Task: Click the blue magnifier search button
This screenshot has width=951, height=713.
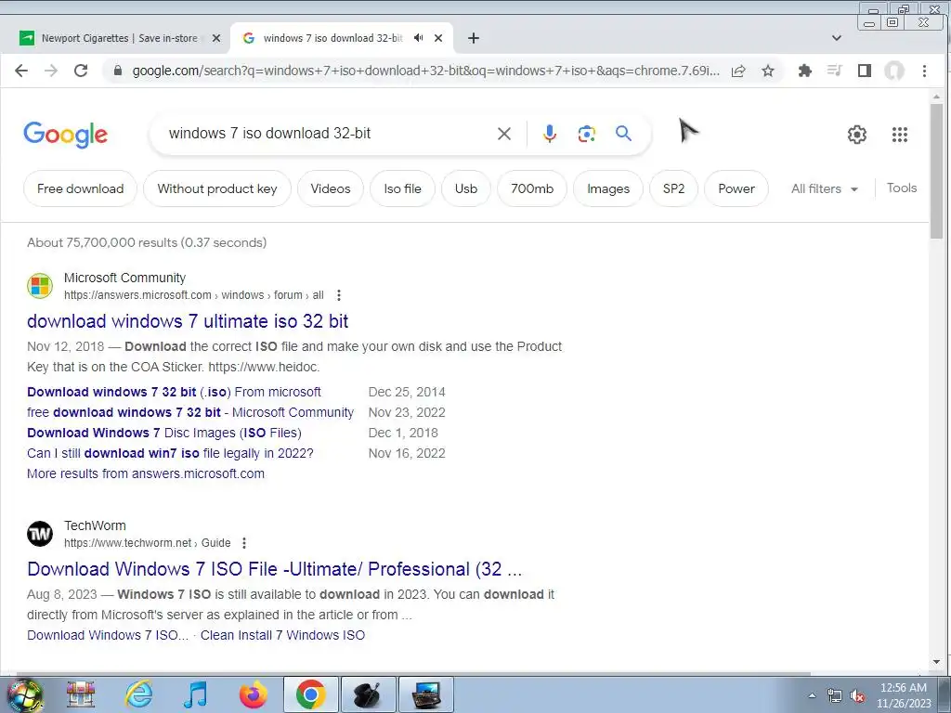Action: [x=623, y=133]
